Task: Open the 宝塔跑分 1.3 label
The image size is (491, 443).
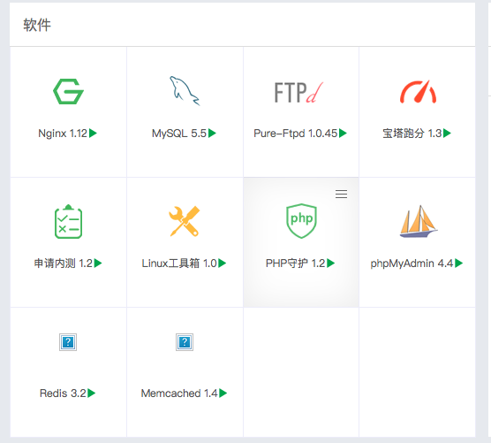Action: [x=412, y=134]
